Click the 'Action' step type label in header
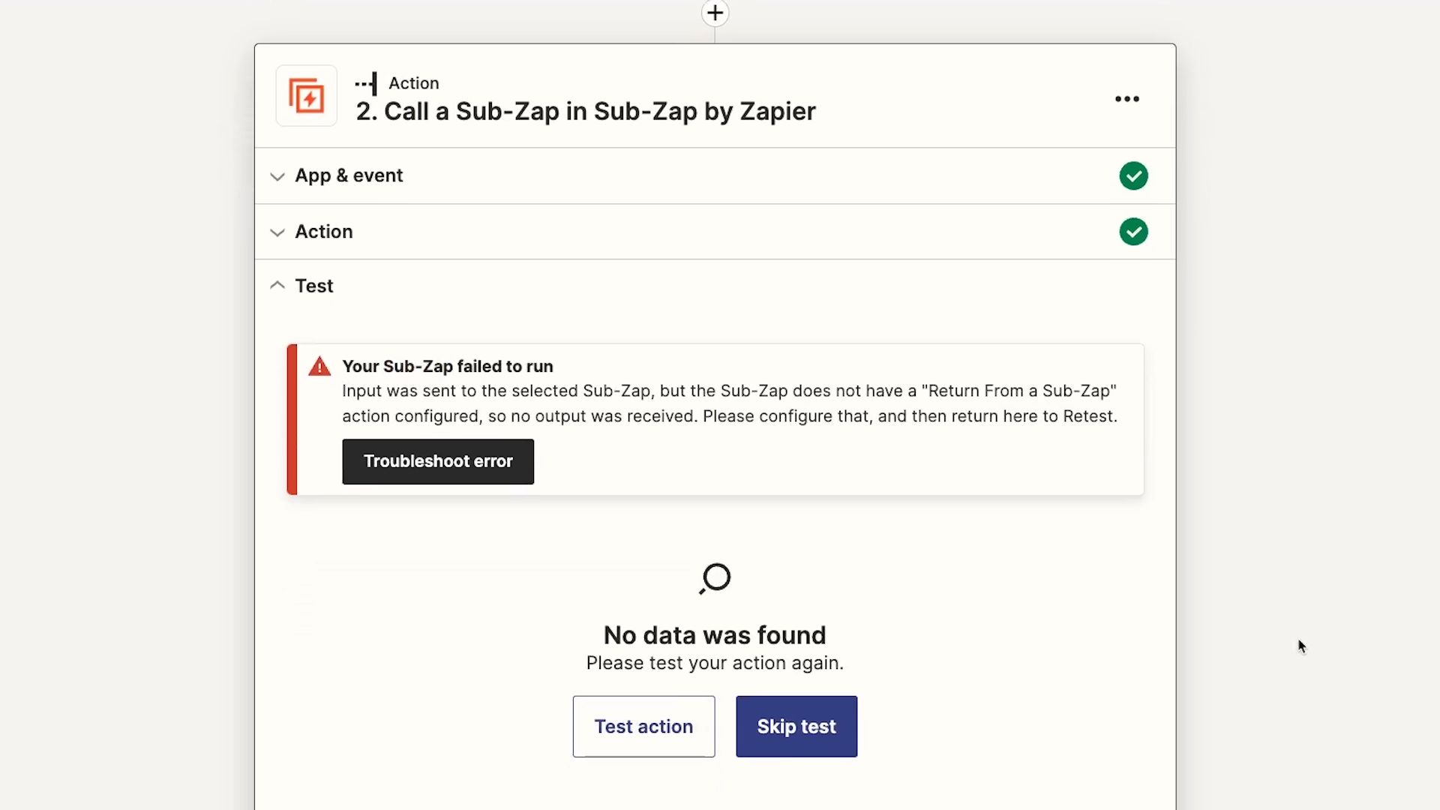Screen dimensions: 1440x810 click(x=414, y=83)
